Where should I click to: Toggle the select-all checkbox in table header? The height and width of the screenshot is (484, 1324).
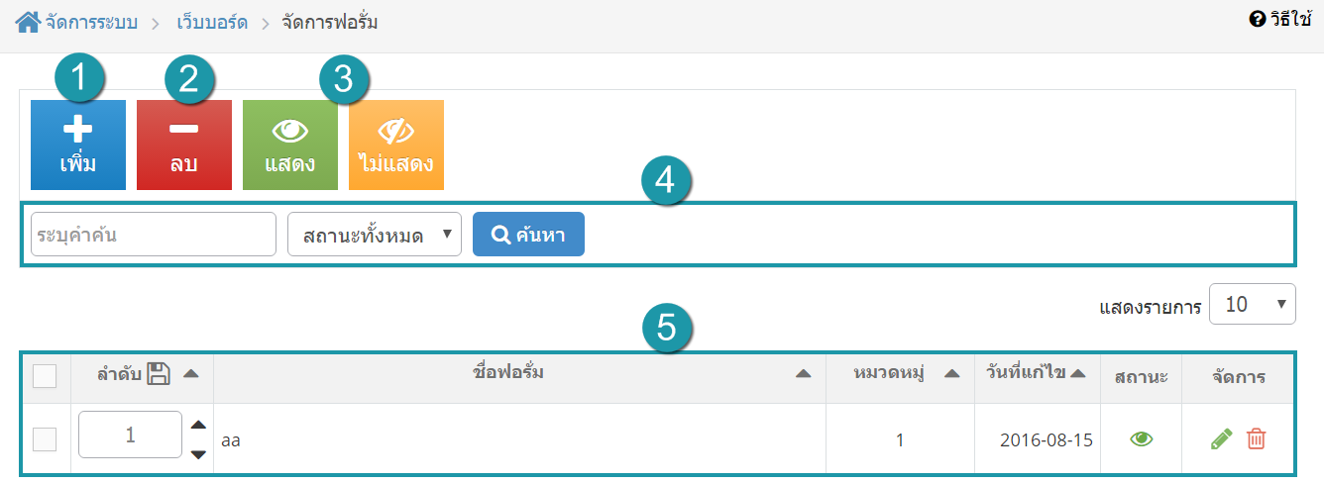pos(45,376)
